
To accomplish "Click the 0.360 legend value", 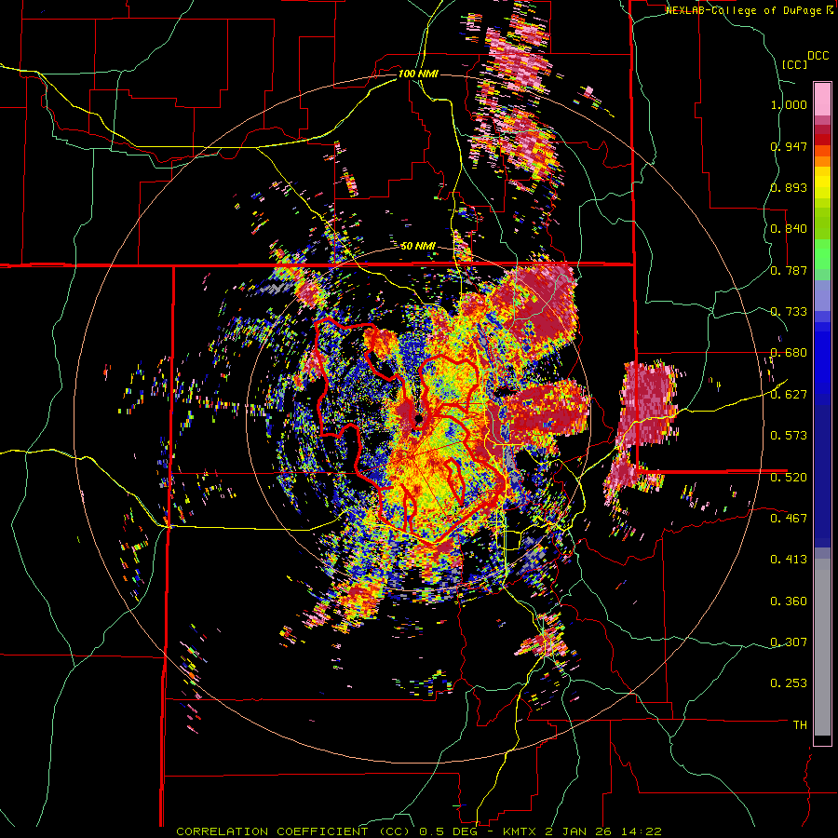I will pyautogui.click(x=789, y=601).
